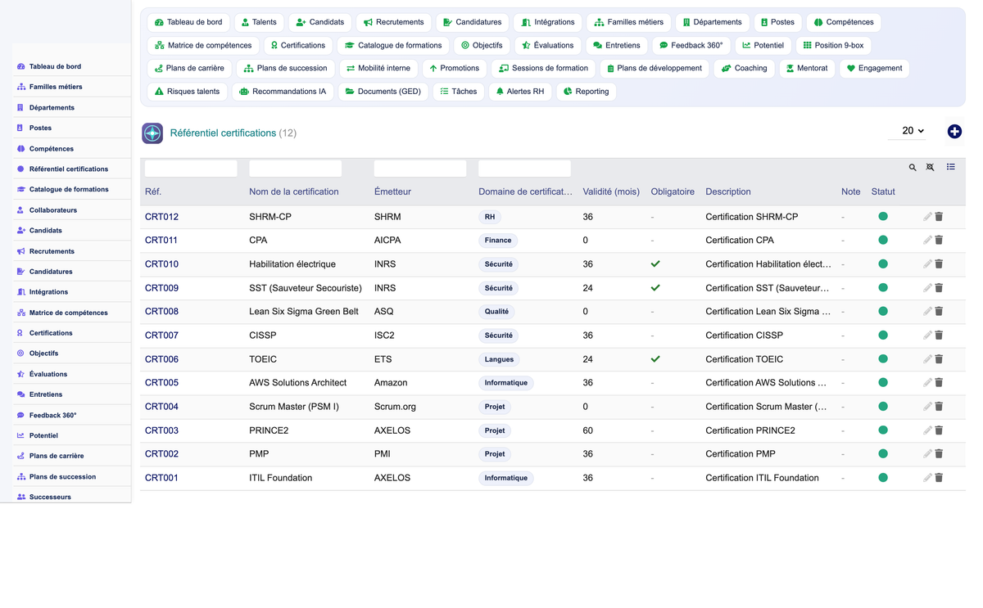
Task: Click the sidebar Potentiel chart icon
Action: point(20,435)
